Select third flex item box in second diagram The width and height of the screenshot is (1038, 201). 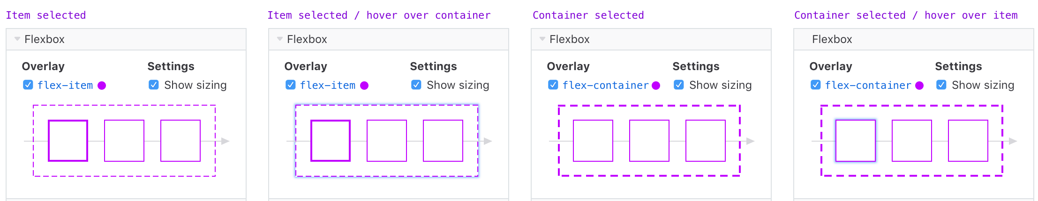pyautogui.click(x=443, y=141)
